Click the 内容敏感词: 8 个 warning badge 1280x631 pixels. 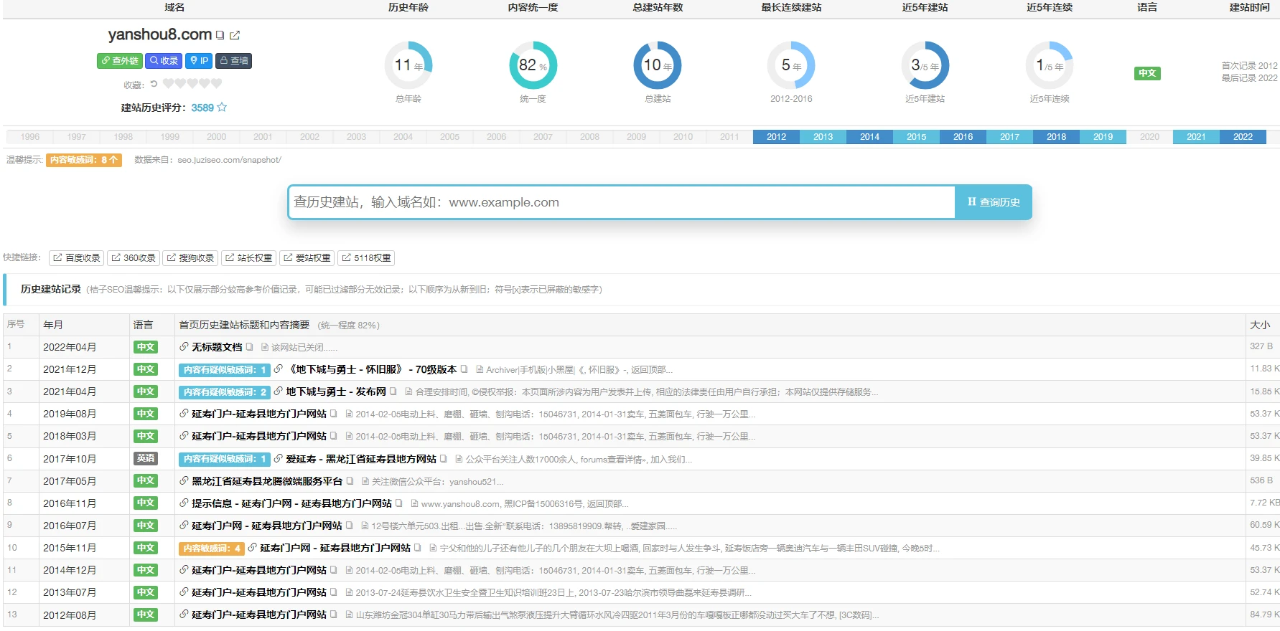tap(83, 160)
